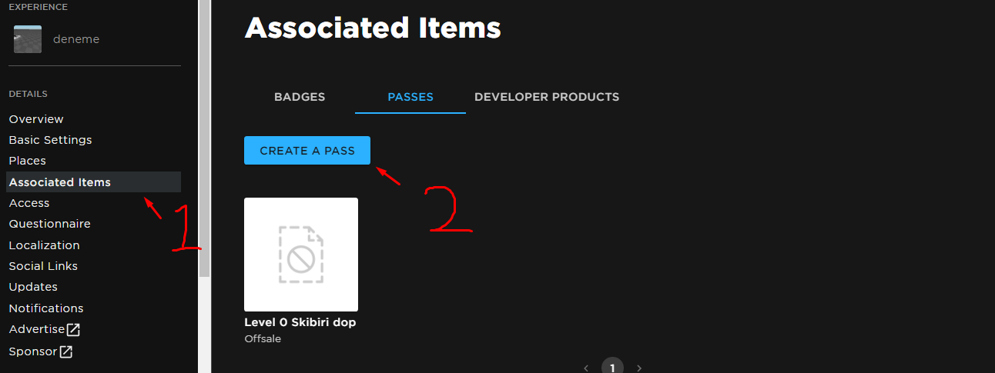Navigate to Questionnaire

(49, 224)
